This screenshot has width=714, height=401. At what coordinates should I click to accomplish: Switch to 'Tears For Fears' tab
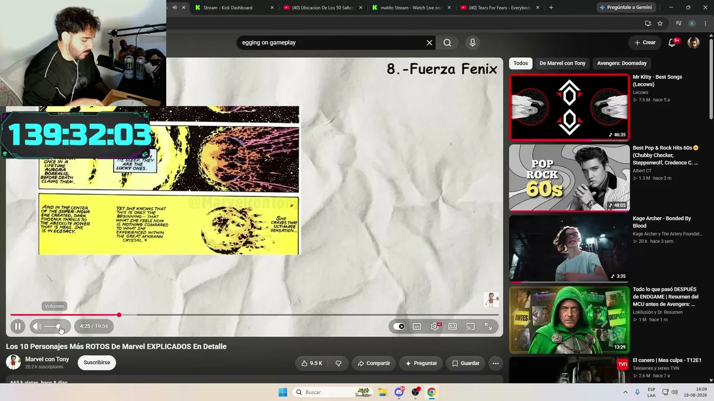tap(500, 8)
